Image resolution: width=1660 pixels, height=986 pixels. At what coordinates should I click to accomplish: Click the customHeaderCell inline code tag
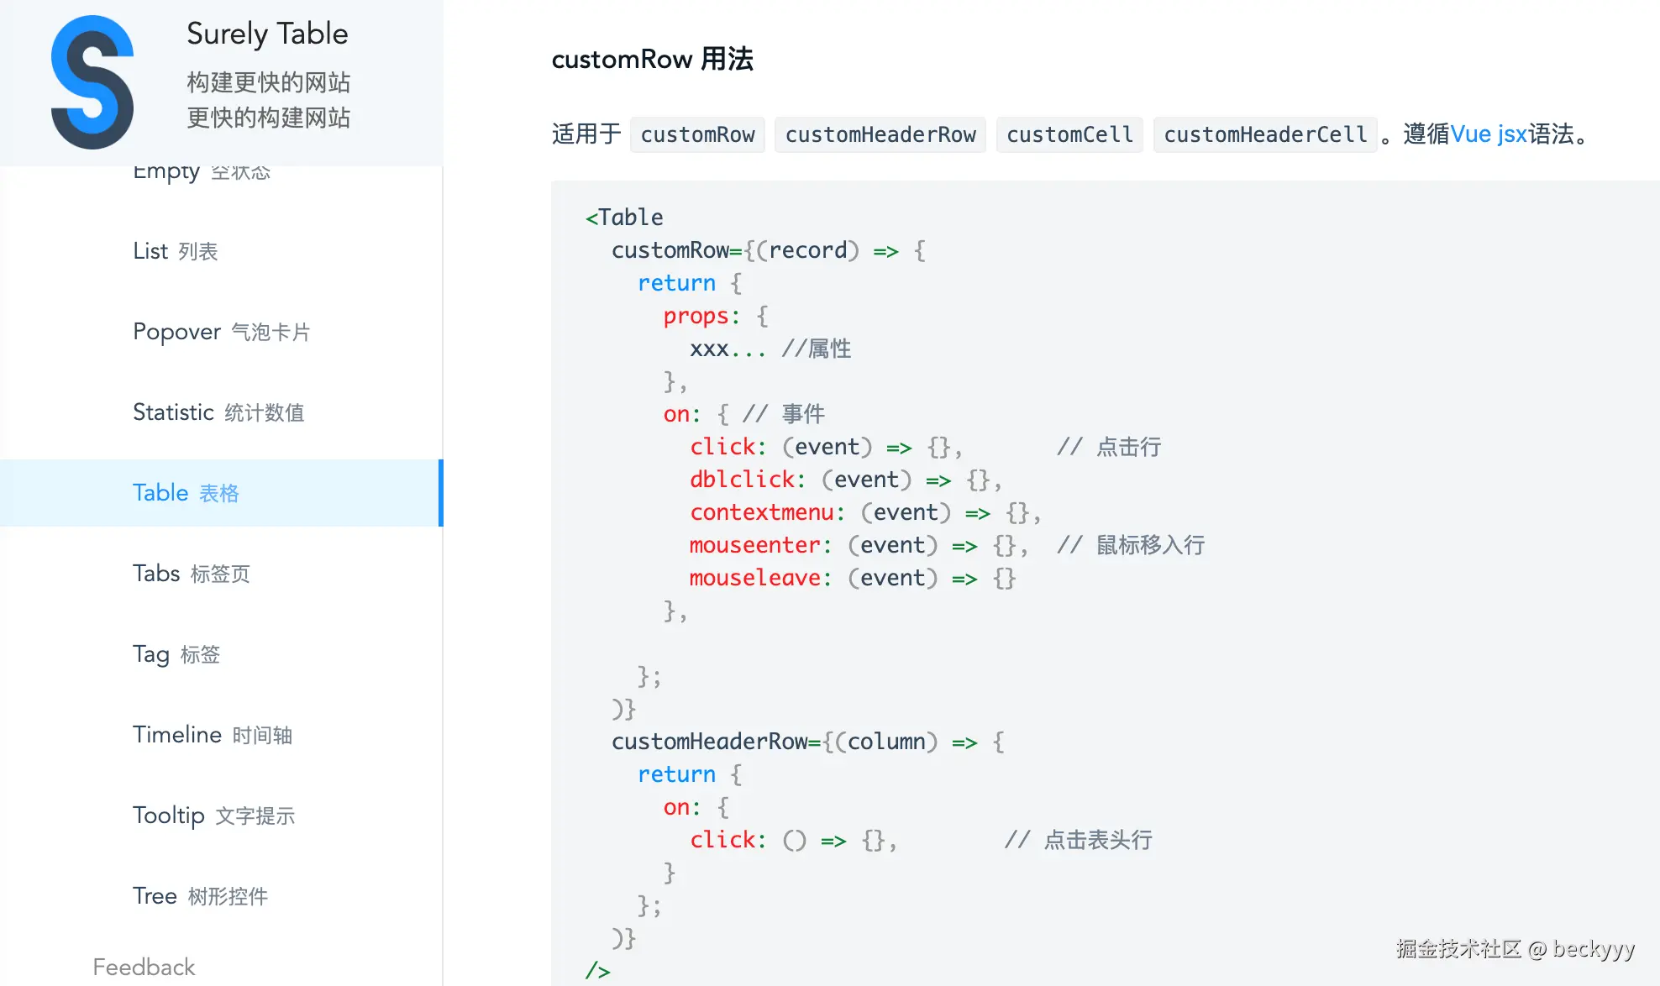[1265, 134]
